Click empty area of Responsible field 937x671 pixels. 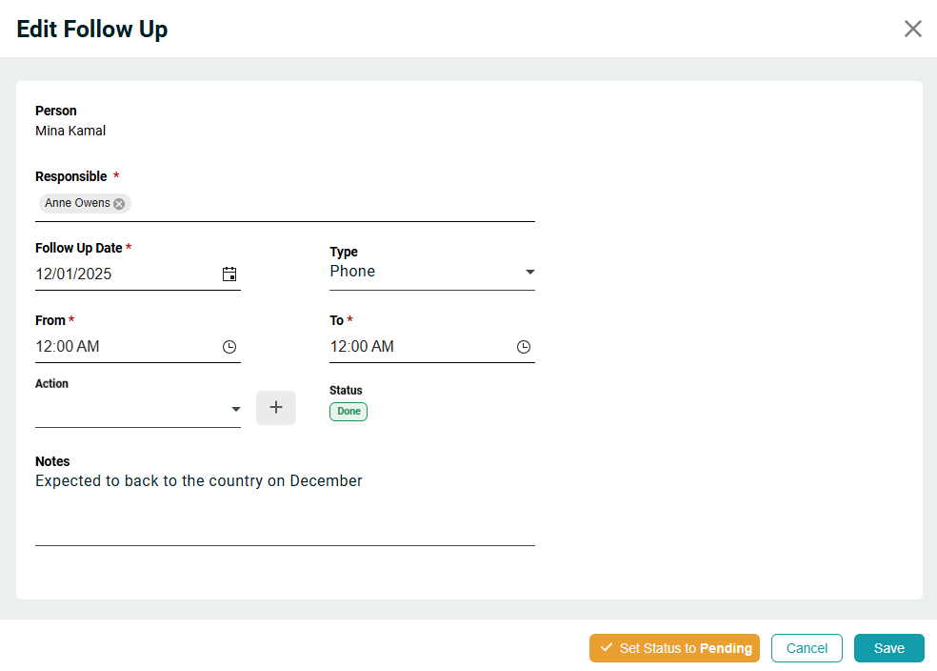coord(333,204)
